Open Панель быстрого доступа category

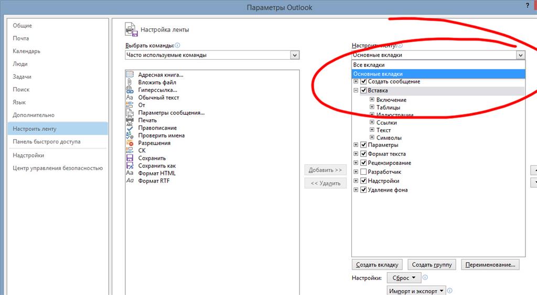tap(47, 142)
